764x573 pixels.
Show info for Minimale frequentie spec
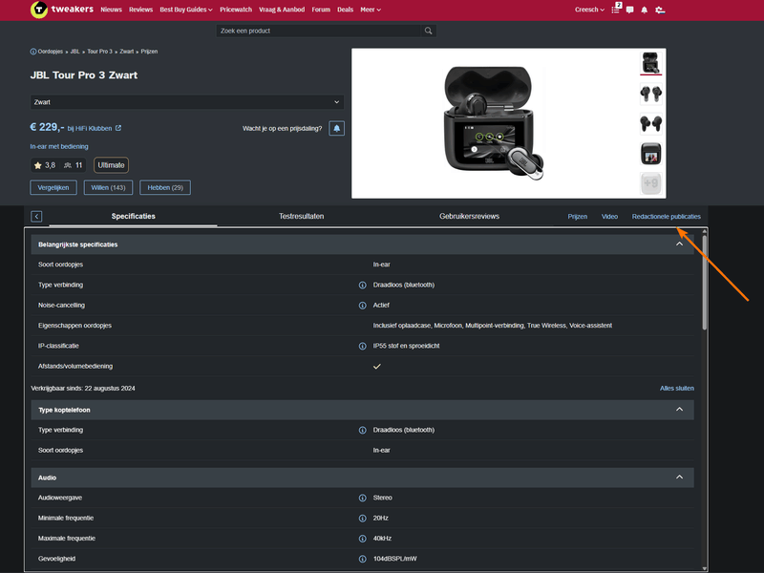point(363,519)
